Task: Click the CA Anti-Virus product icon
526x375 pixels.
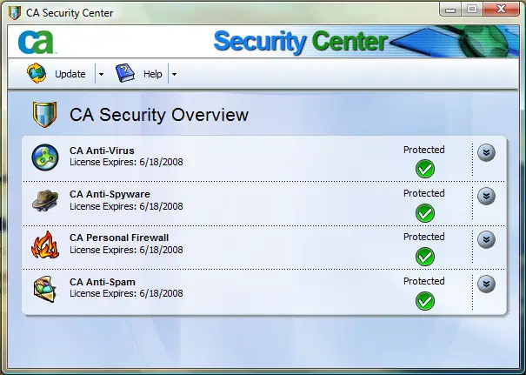Action: [45, 157]
